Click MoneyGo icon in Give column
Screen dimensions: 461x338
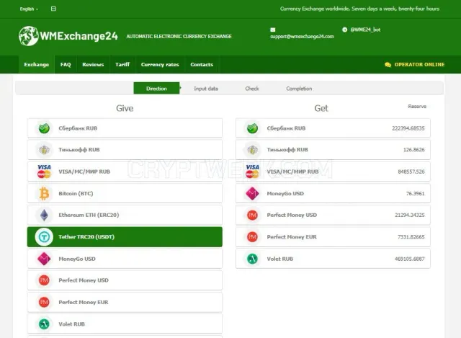[44, 259]
